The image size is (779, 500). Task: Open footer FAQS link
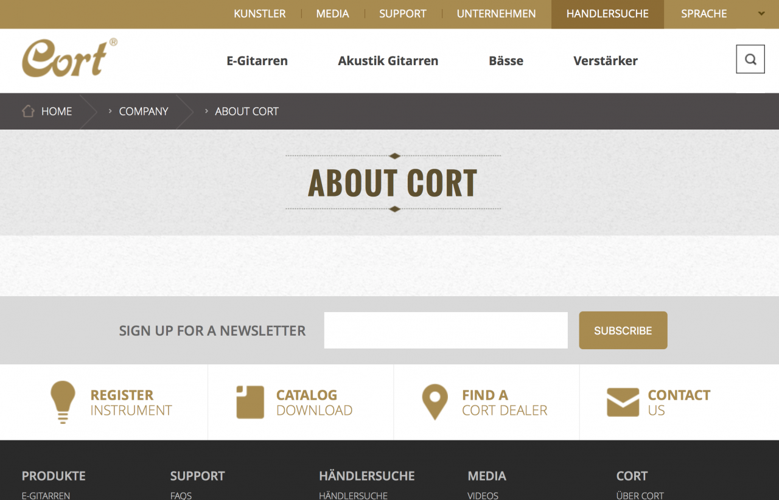(181, 495)
